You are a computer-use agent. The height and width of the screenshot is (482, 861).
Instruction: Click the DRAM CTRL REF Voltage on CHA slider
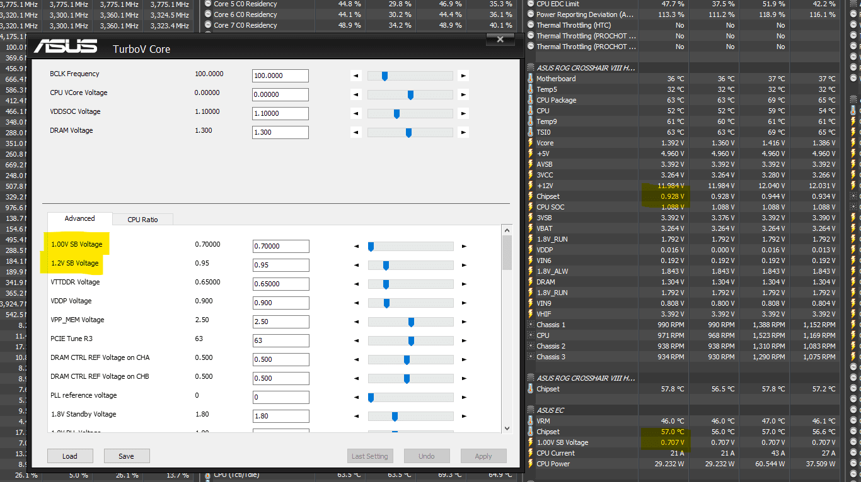[x=411, y=359]
